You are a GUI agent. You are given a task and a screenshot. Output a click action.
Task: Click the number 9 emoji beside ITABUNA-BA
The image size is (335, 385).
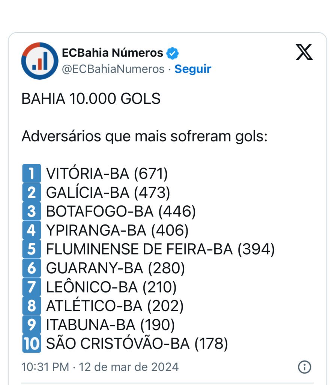[32, 324]
